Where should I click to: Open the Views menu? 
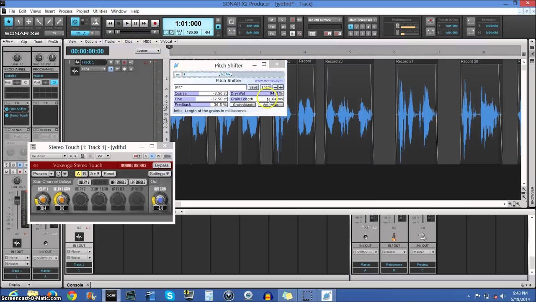click(36, 11)
